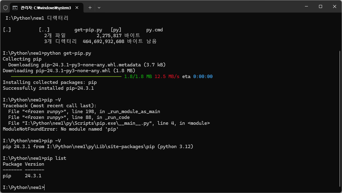Click the 'pip.exe\__main__.py' traceback line

point(109,123)
